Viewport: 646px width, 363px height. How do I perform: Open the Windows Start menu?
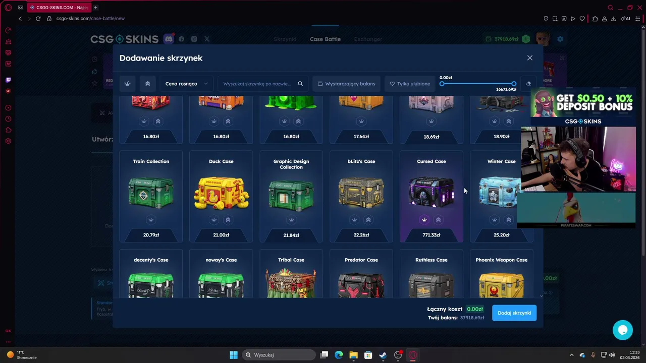click(x=234, y=355)
